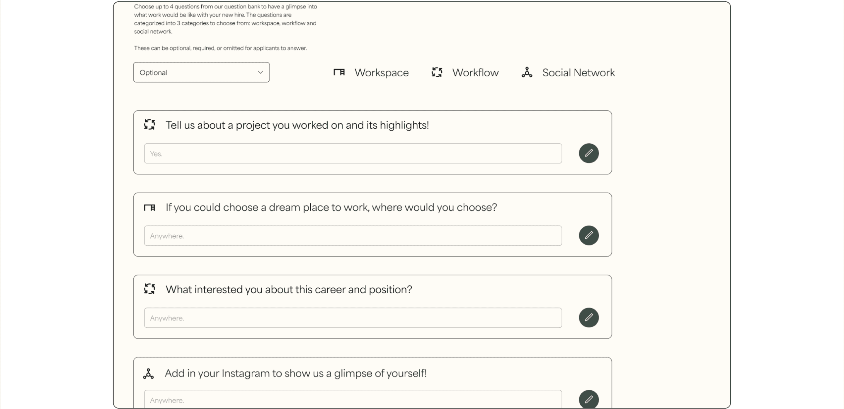The image size is (844, 409).
Task: Click the Social Network nodes icon
Action: pos(527,72)
